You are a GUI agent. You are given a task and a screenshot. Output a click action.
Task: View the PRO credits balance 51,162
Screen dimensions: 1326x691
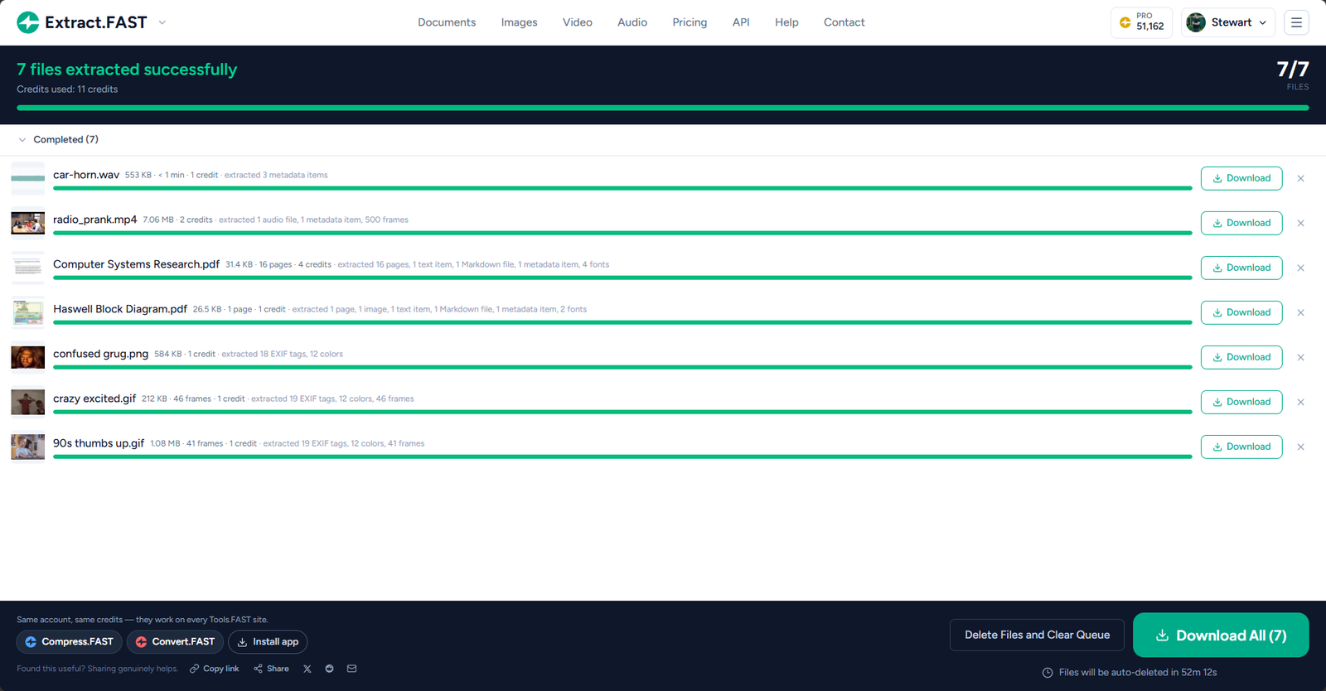pos(1141,22)
